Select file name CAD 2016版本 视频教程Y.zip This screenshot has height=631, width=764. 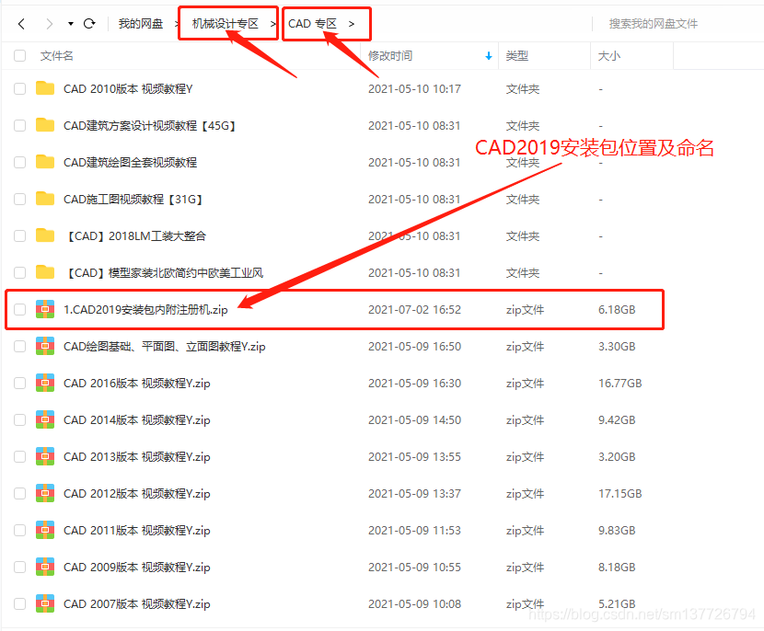pos(137,384)
